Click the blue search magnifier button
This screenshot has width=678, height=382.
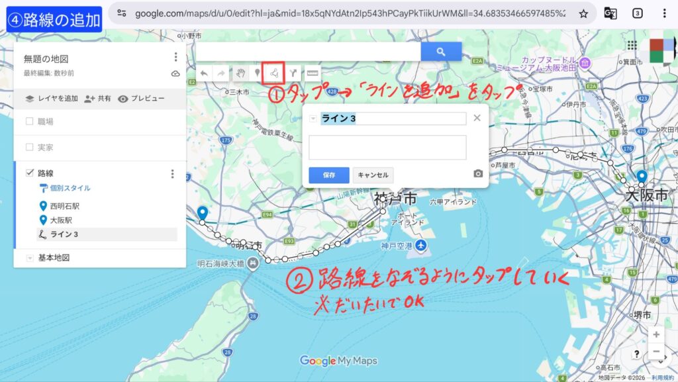pos(441,52)
